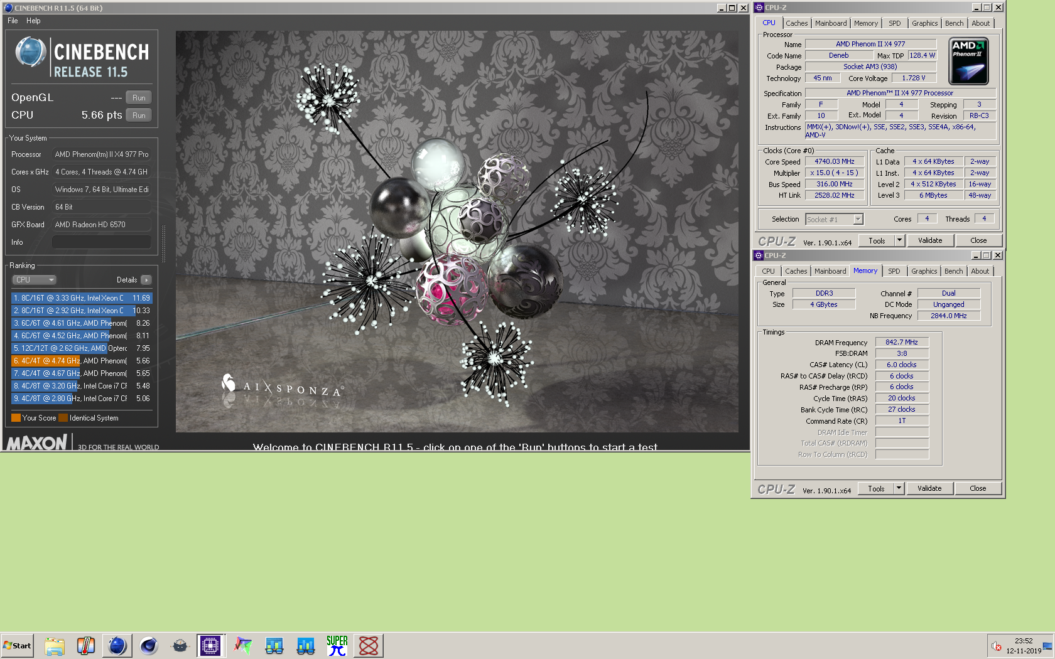The image size is (1055, 659).
Task: Activate the purple CPU-Z chip taskbar button
Action: coord(211,645)
